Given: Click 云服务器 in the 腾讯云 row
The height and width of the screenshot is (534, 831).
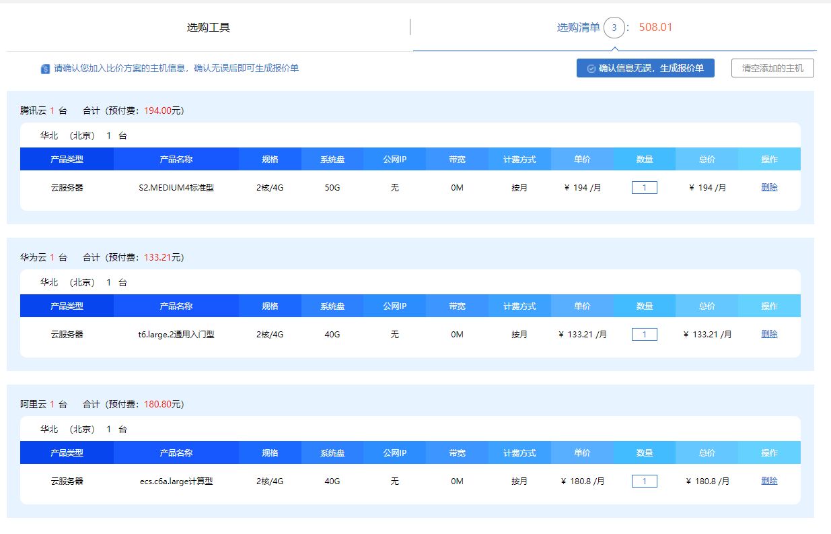Looking at the screenshot, I should coord(67,188).
